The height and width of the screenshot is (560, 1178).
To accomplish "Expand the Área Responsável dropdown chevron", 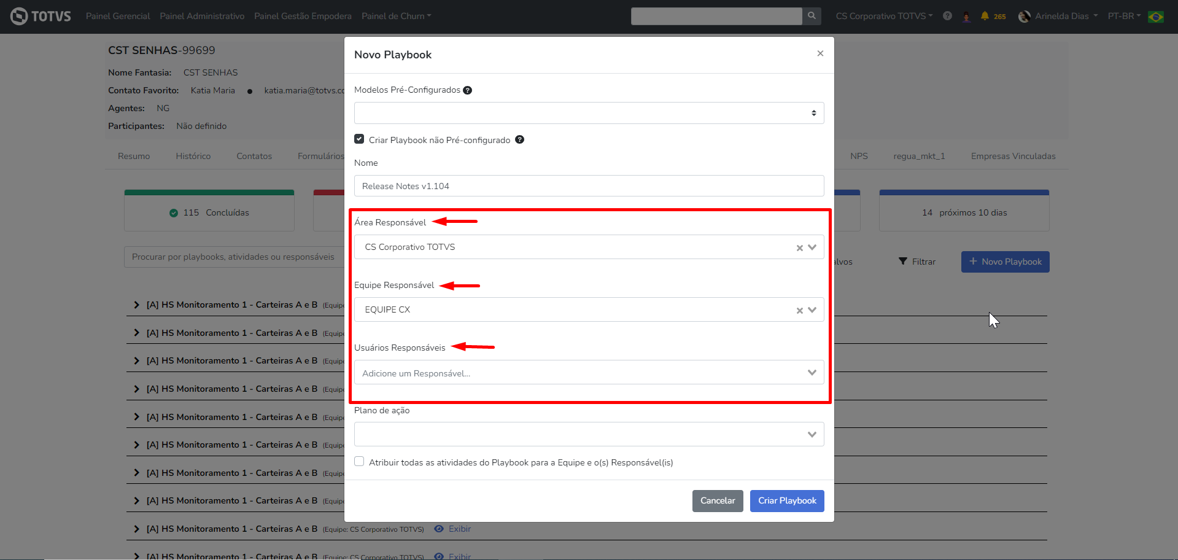I will click(x=812, y=247).
